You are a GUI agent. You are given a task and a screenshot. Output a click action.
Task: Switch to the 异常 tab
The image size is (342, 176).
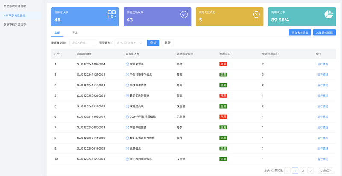point(75,32)
